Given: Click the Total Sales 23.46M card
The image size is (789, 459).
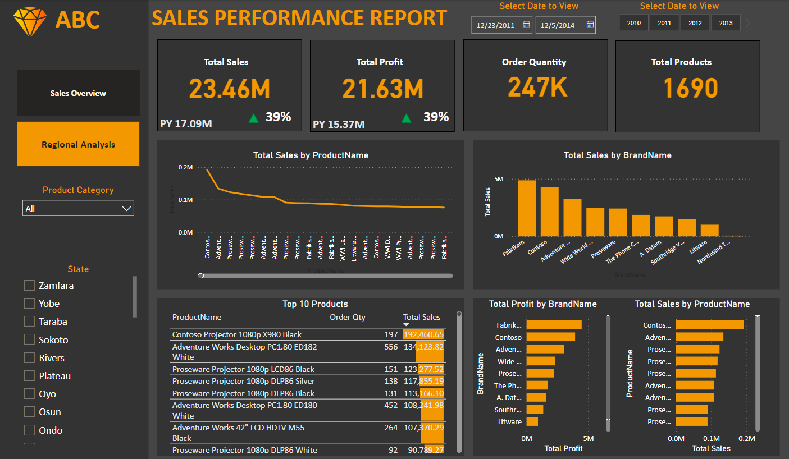Looking at the screenshot, I should 230,86.
